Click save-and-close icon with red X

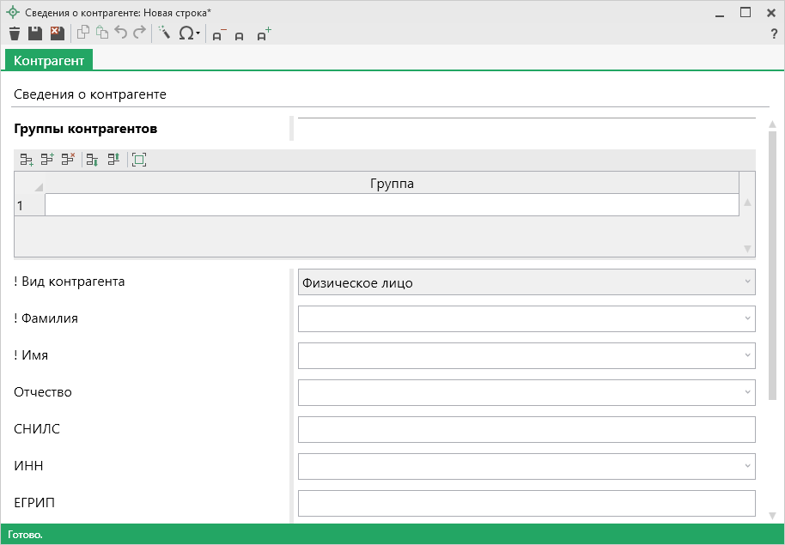point(57,33)
